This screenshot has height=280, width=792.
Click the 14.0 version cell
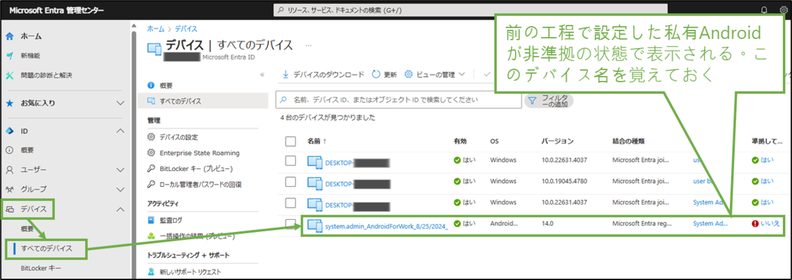(x=548, y=223)
